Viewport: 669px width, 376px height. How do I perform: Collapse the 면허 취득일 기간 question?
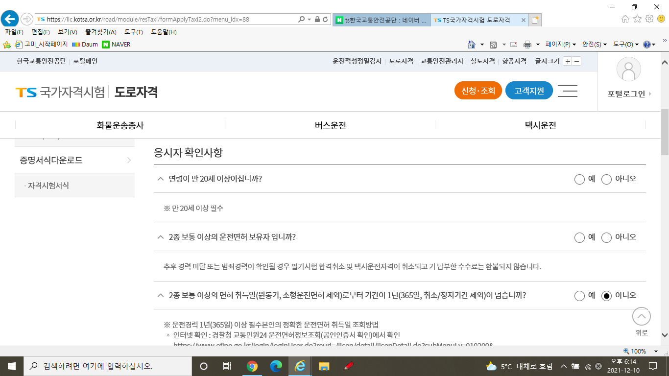160,295
